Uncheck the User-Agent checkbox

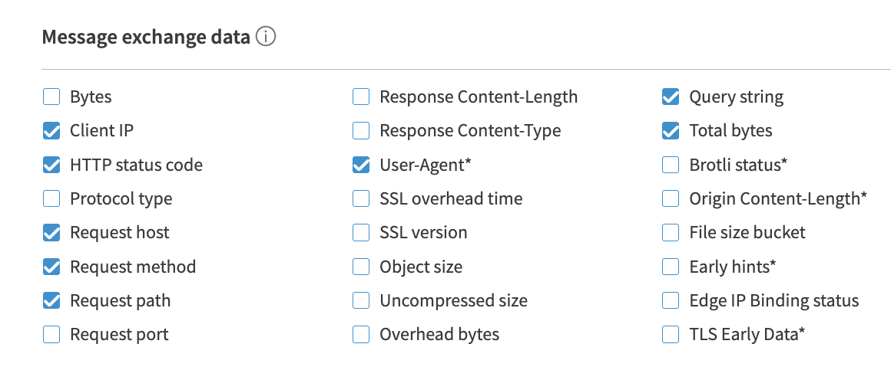361,165
